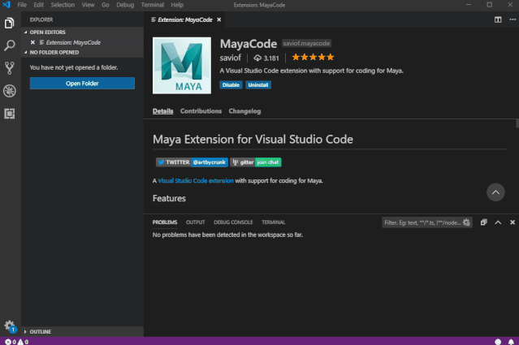Close MayaCode in Open Editors list

coord(32,42)
